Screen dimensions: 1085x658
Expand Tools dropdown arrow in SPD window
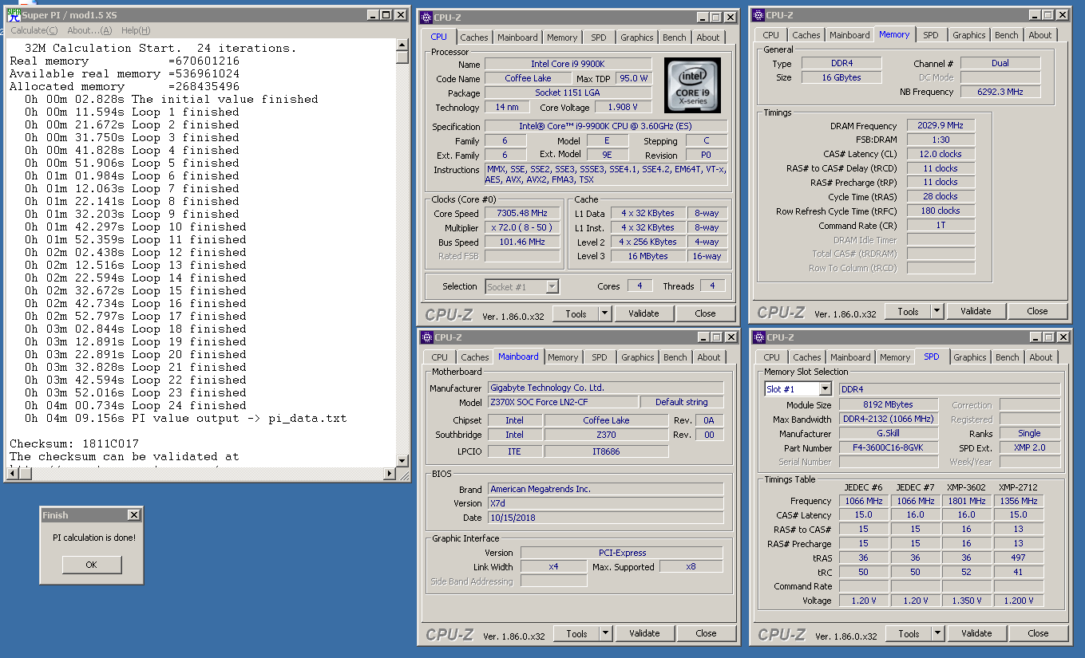(x=937, y=633)
